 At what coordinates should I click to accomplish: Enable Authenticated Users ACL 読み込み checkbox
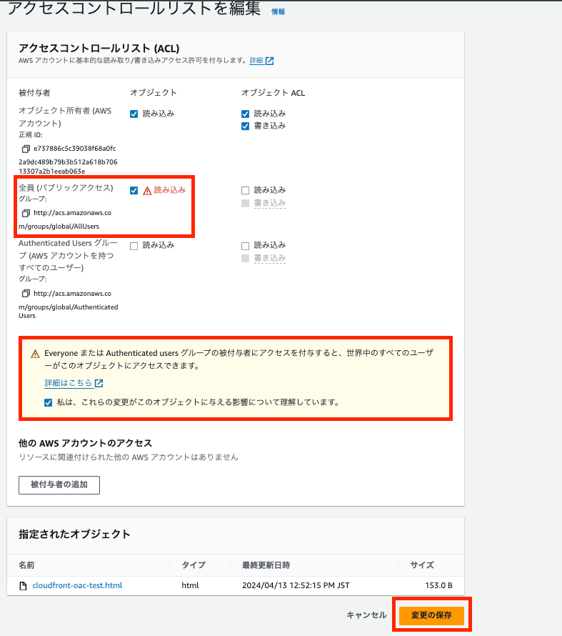coord(245,247)
